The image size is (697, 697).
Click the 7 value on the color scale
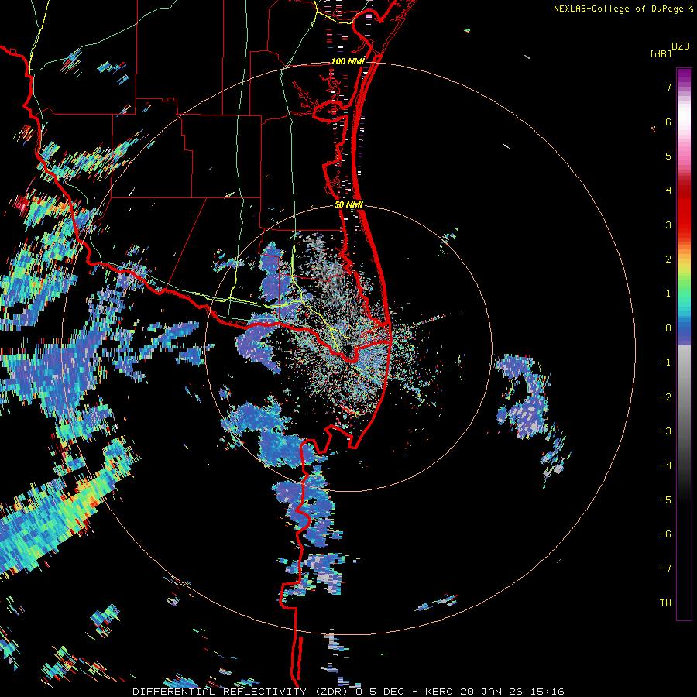[x=668, y=87]
